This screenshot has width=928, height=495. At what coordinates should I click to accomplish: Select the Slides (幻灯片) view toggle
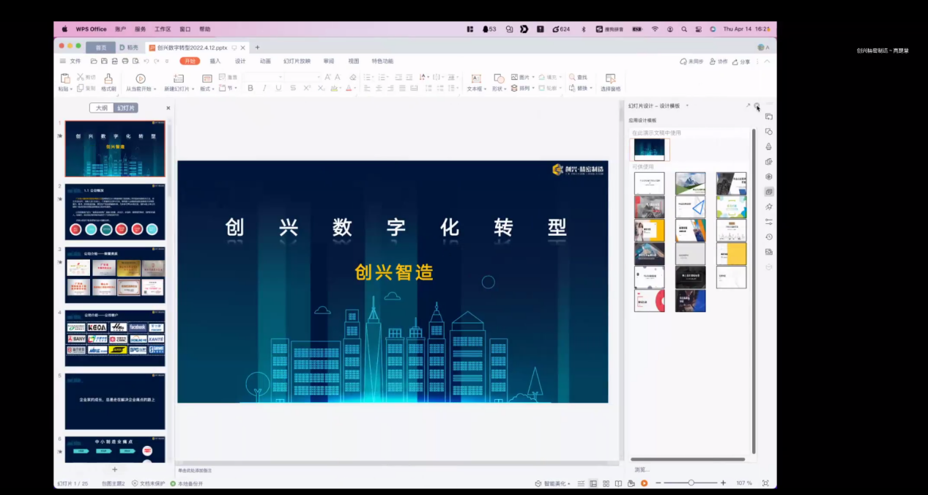[x=126, y=108]
